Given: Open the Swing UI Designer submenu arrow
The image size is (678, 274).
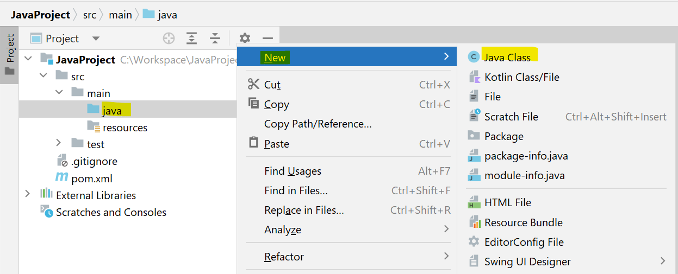Looking at the screenshot, I should tap(663, 261).
